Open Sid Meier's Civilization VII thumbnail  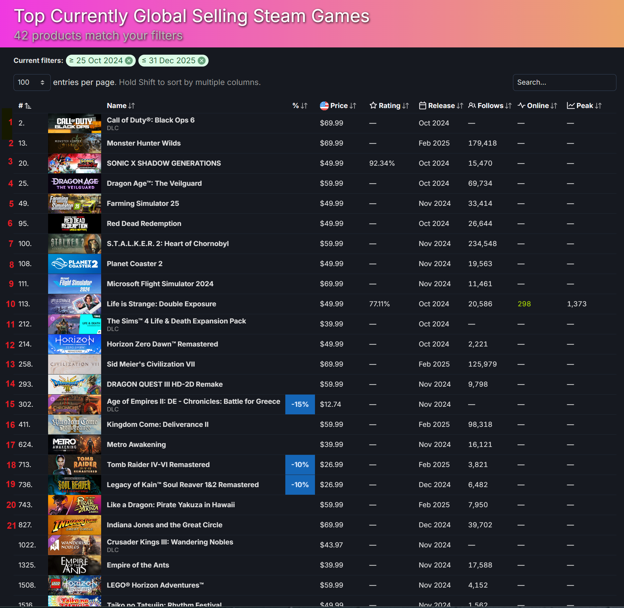(74, 364)
